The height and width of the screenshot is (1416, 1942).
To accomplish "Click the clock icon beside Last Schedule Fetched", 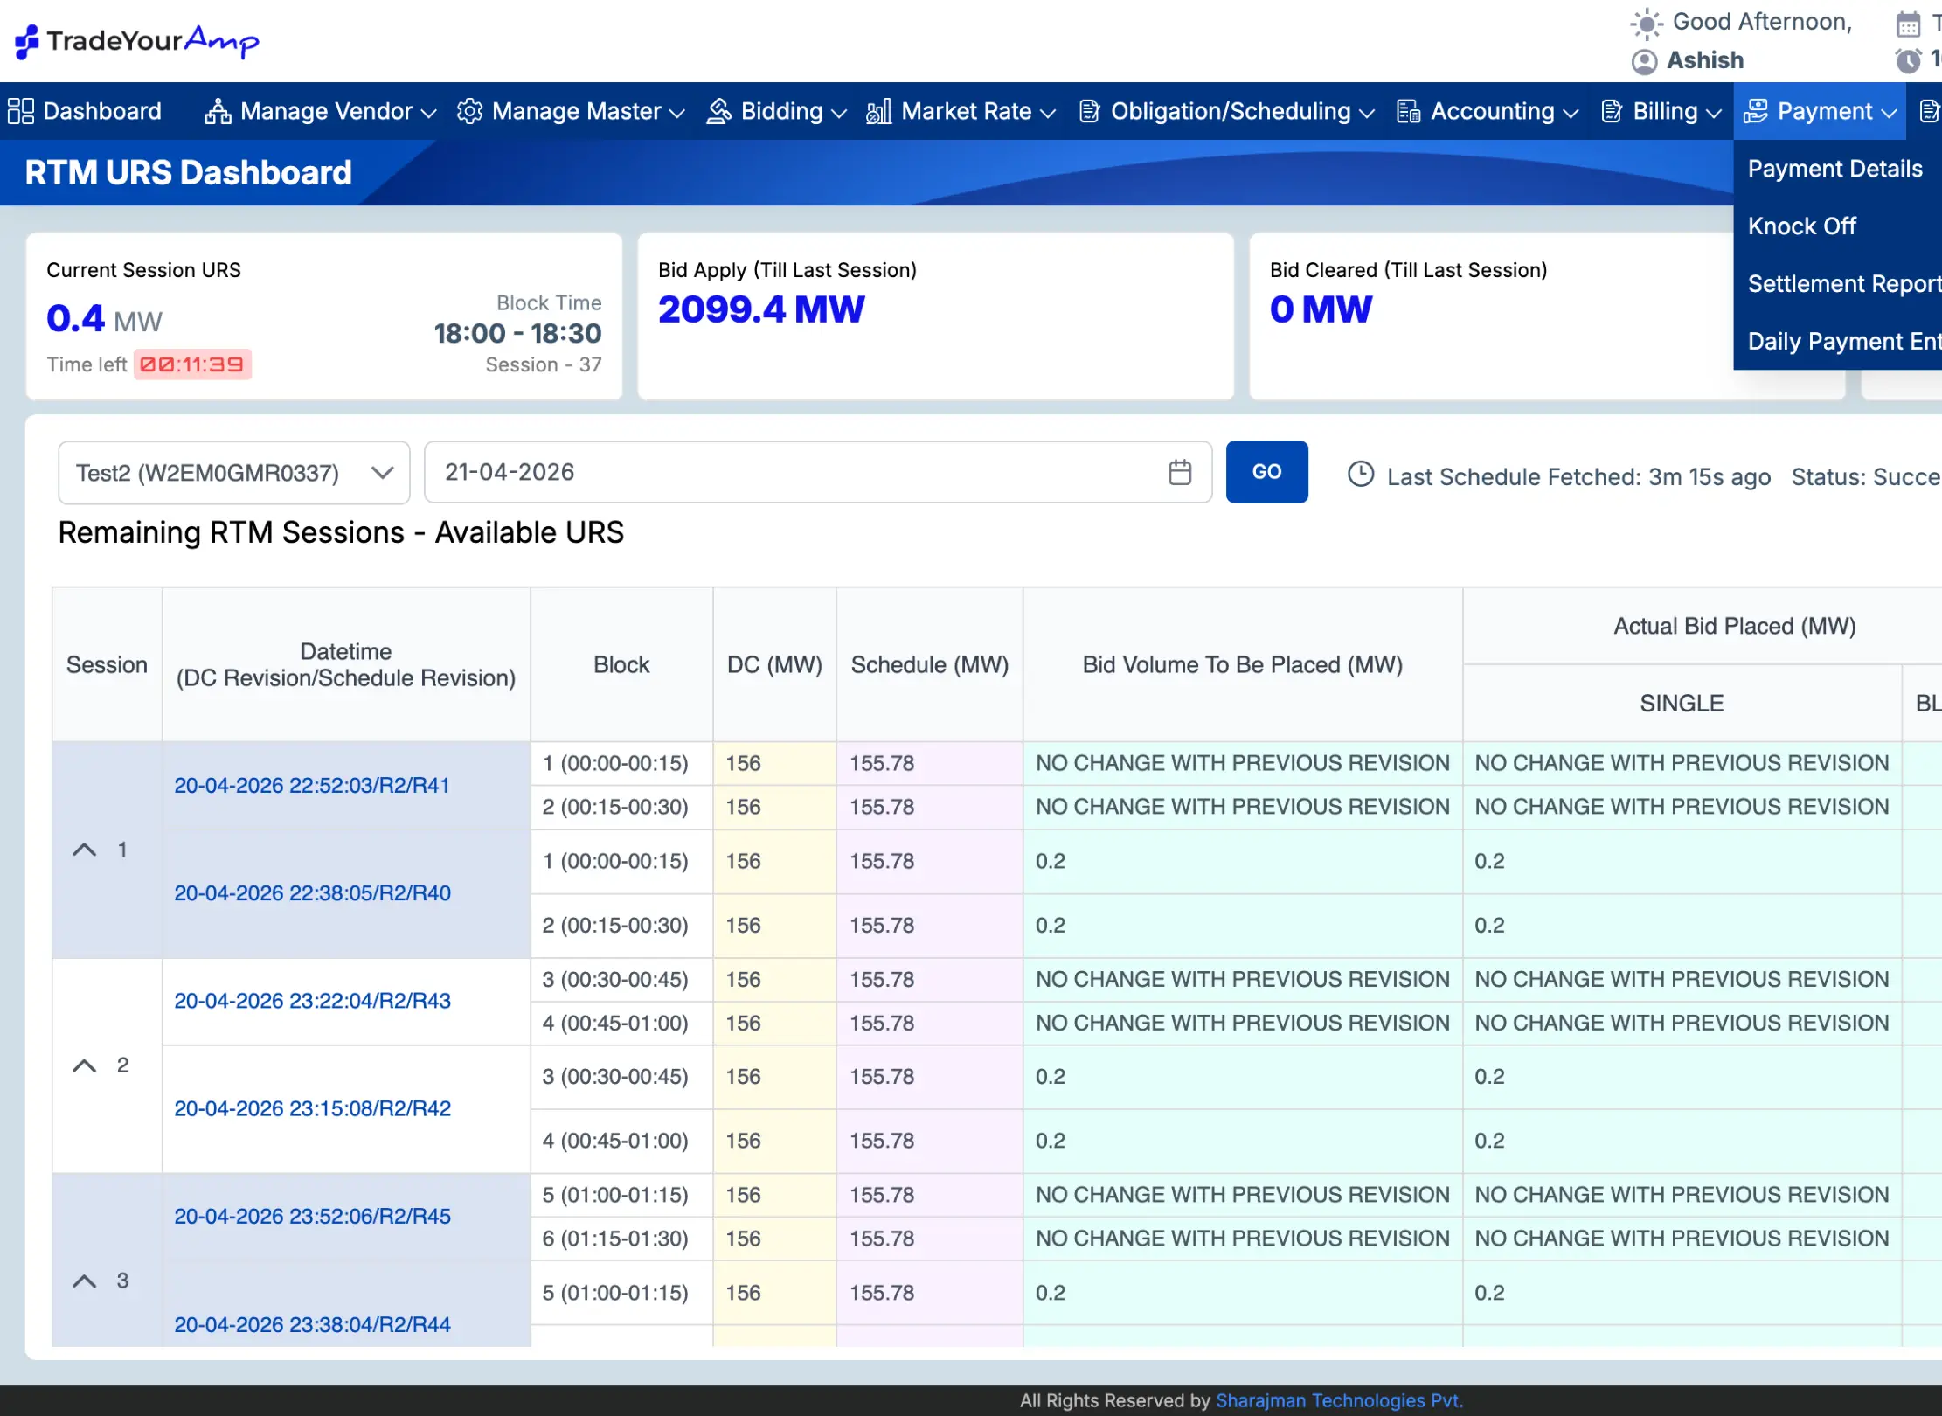I will pyautogui.click(x=1361, y=474).
